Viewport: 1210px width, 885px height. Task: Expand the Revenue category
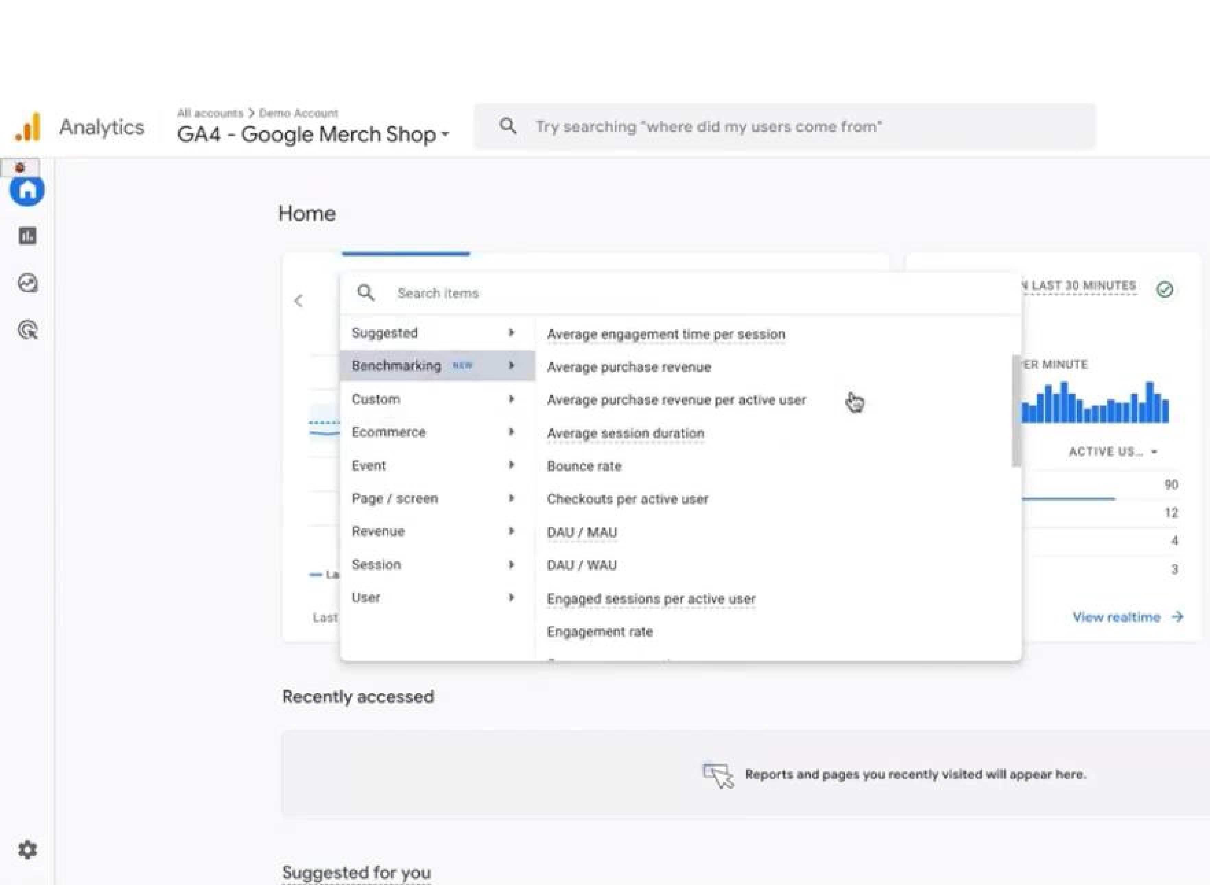click(x=437, y=531)
